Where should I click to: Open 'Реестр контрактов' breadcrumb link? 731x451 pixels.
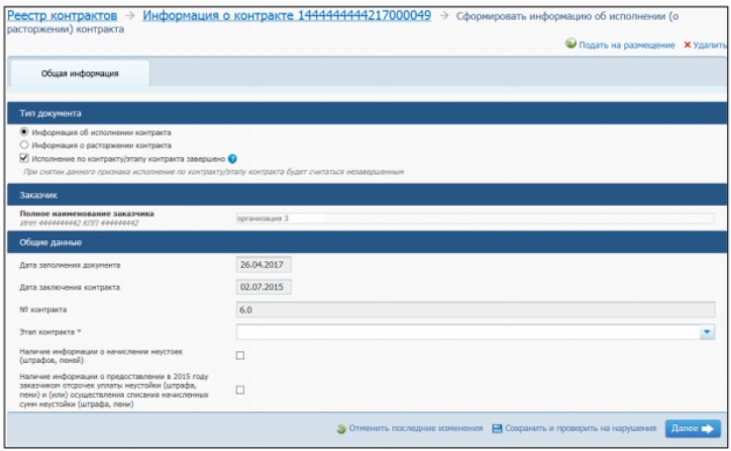62,17
